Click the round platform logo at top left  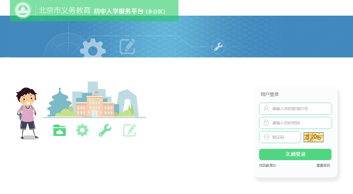[x=23, y=11]
